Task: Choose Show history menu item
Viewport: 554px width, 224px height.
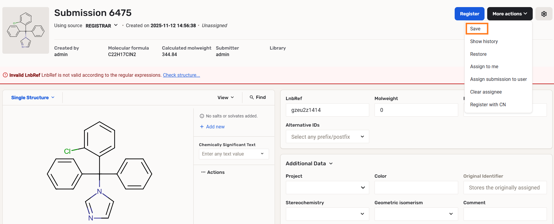Action: (x=484, y=41)
